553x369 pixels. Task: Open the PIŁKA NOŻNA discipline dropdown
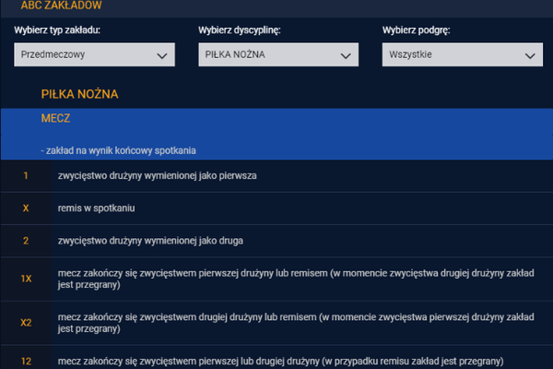click(278, 54)
